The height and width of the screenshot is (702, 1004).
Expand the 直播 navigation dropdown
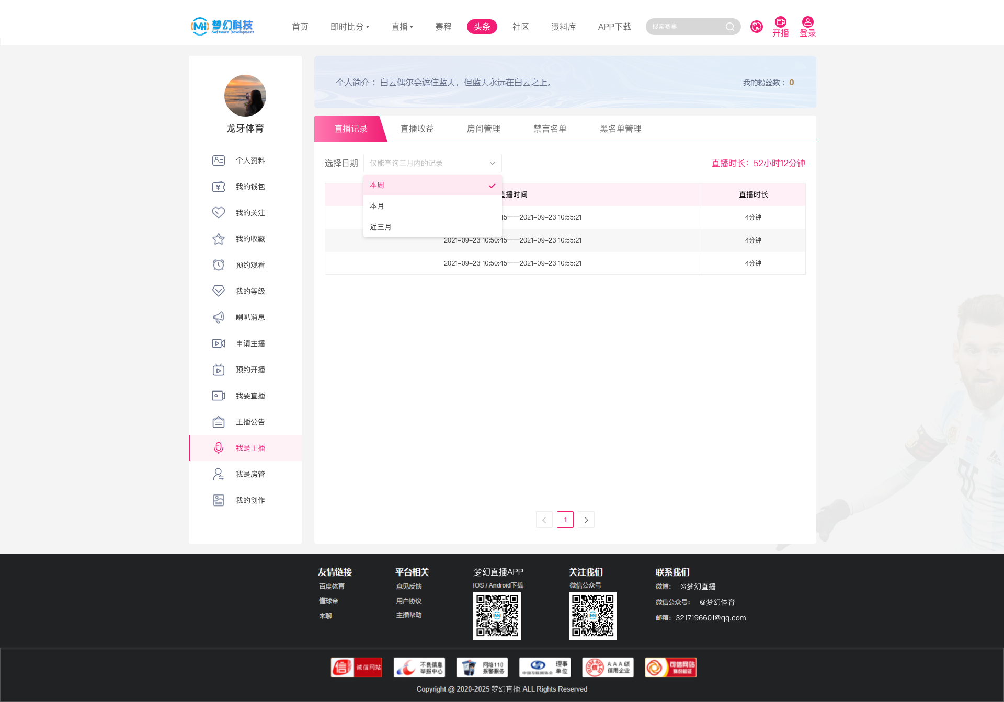[x=402, y=27]
